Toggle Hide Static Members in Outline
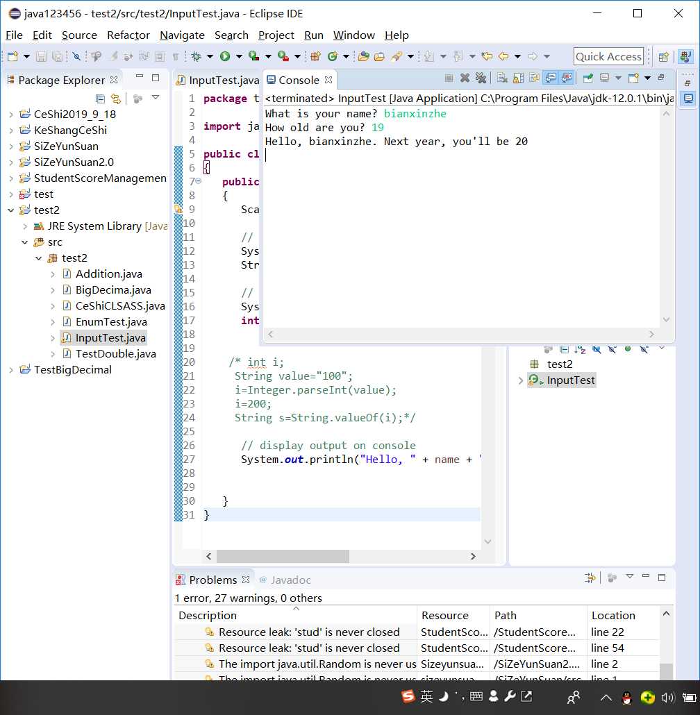Screen dimensions: 700x715 tap(612, 349)
